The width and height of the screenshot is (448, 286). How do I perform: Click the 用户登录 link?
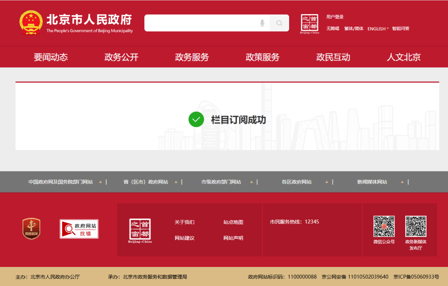point(335,17)
